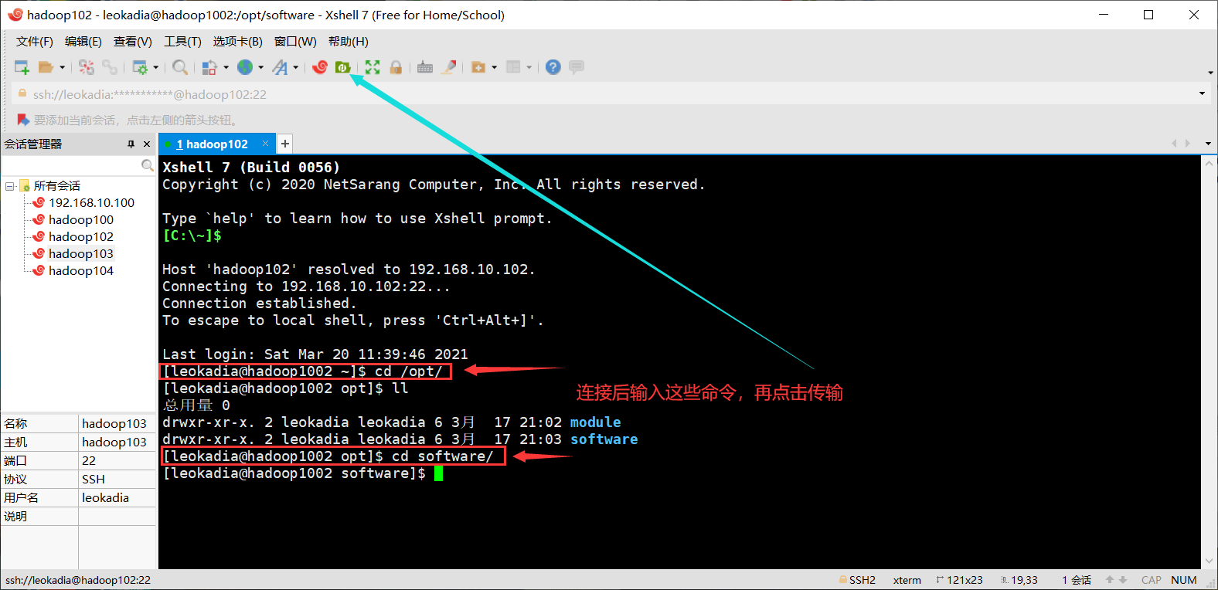Open the 窗口(W) menu
1218x590 pixels.
click(295, 42)
